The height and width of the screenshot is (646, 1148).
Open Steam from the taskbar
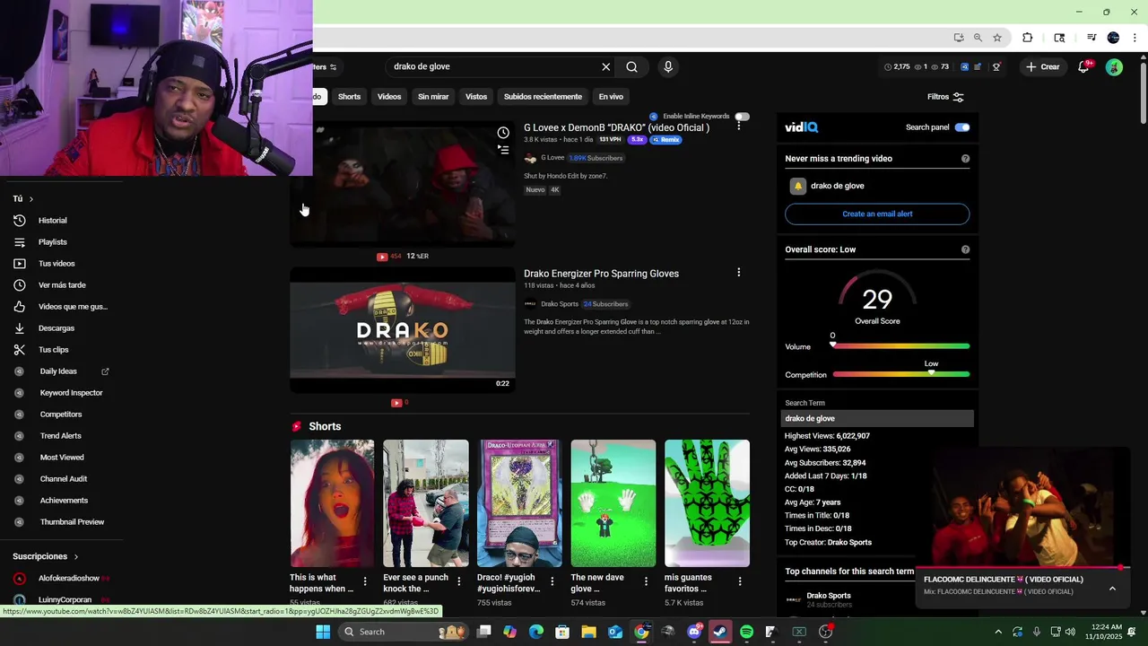click(x=719, y=632)
